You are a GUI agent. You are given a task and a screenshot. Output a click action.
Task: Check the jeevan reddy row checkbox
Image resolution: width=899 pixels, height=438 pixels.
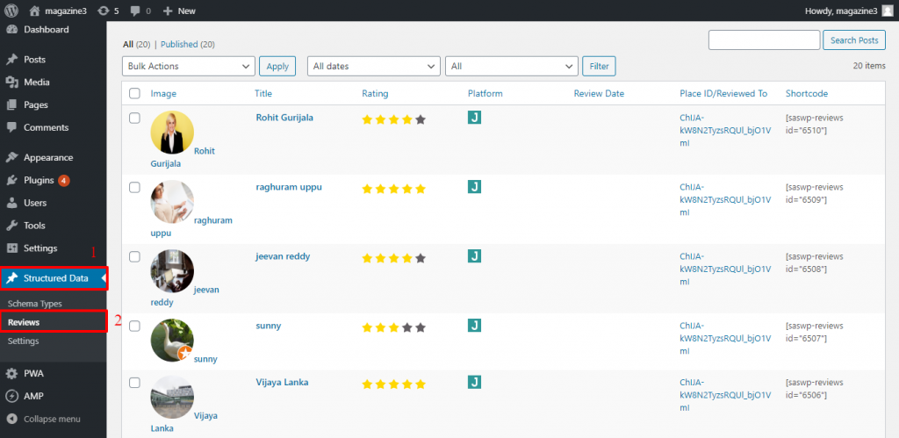click(134, 257)
